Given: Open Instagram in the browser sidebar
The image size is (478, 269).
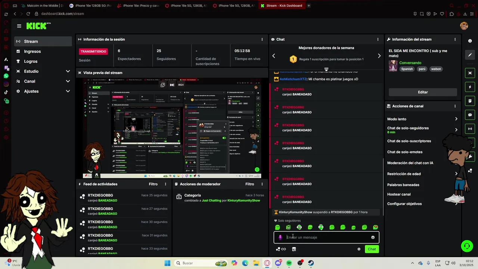Looking at the screenshot, I should [x=6, y=84].
